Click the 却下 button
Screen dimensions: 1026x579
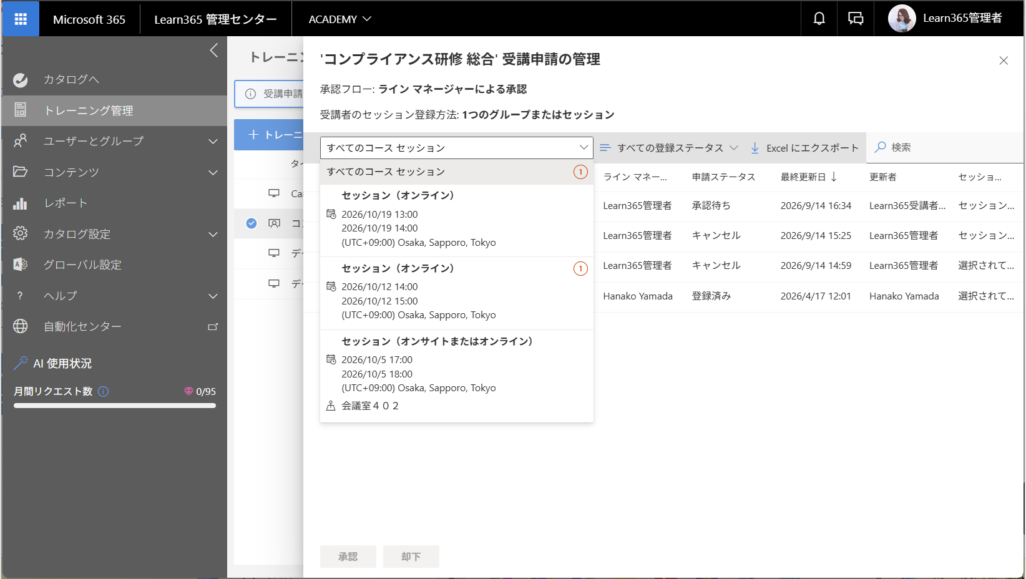tap(411, 557)
